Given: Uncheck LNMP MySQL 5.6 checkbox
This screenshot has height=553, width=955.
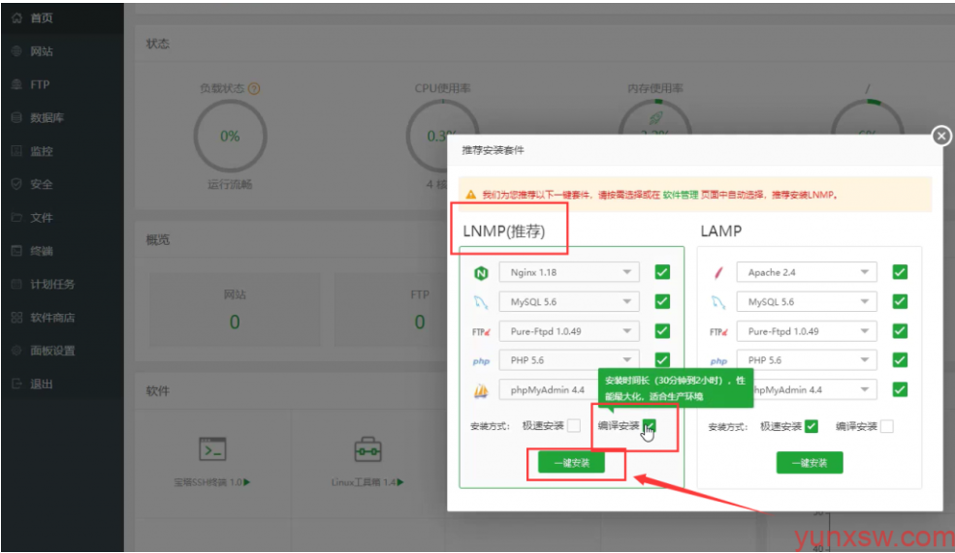Looking at the screenshot, I should (662, 302).
